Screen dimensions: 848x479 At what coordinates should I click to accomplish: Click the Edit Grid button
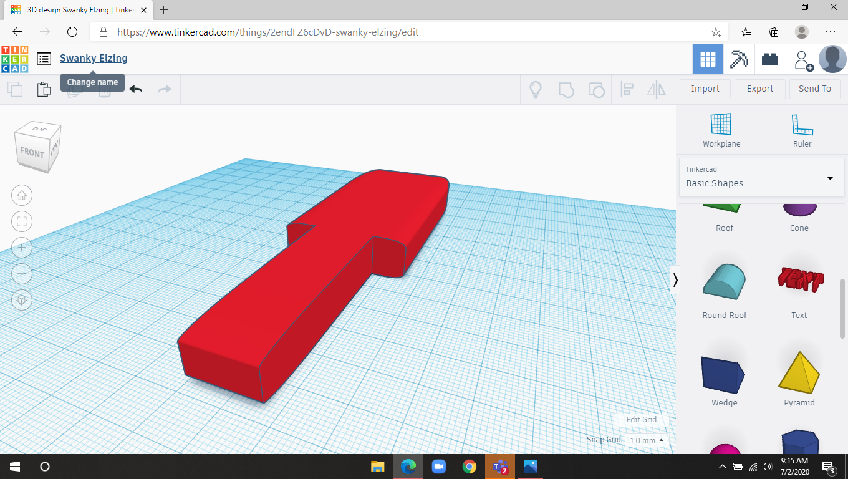[x=642, y=420]
